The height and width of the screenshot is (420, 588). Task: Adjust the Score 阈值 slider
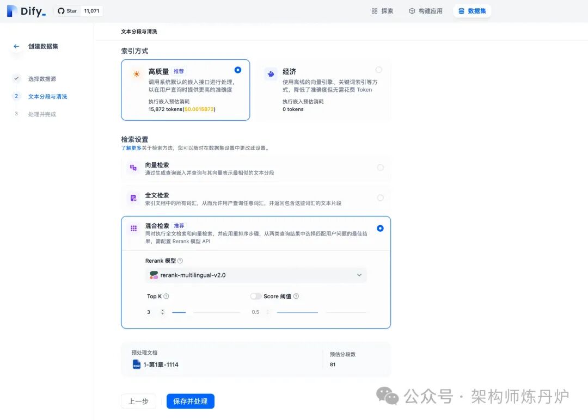(321, 312)
